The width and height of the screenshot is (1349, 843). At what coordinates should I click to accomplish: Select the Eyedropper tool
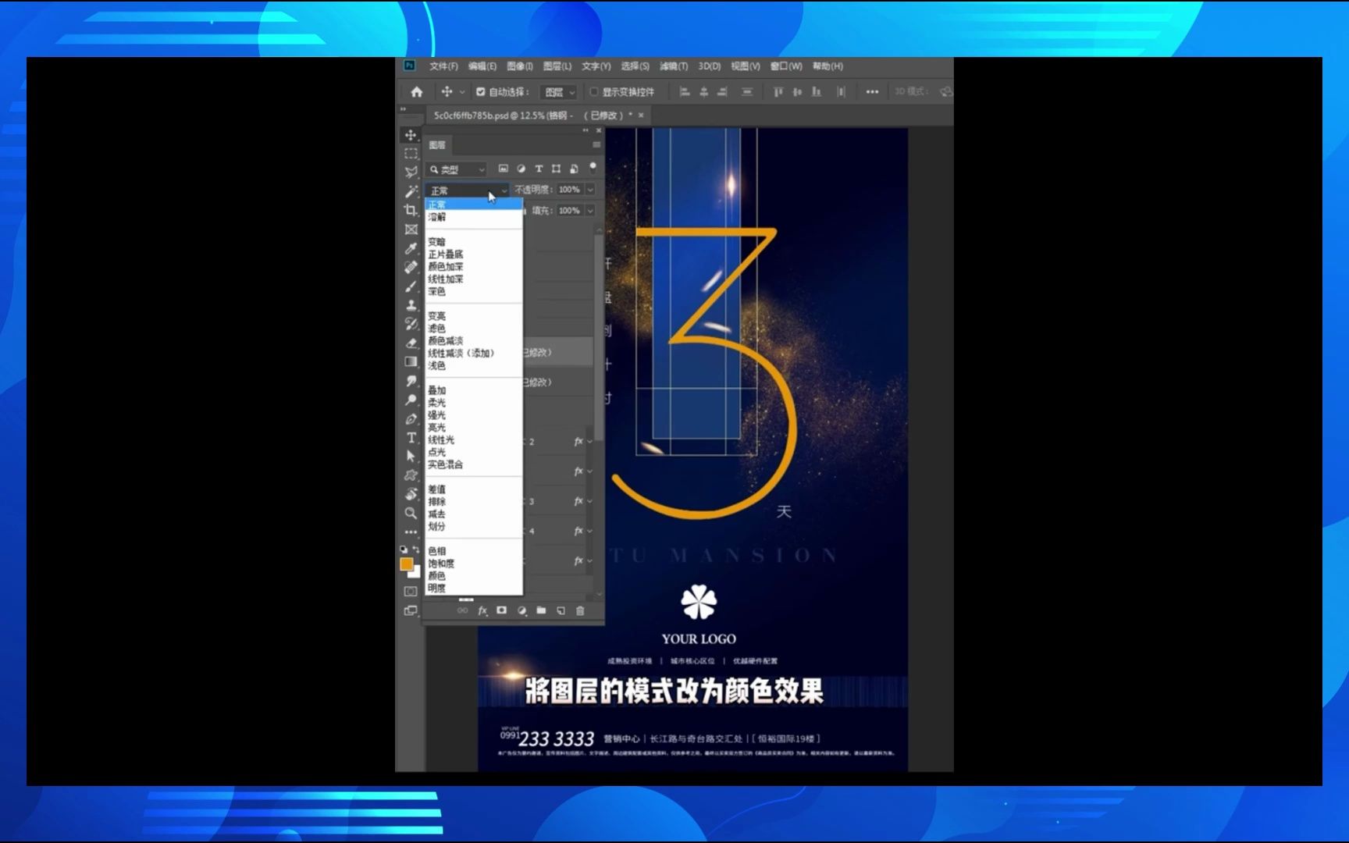pyautogui.click(x=411, y=248)
